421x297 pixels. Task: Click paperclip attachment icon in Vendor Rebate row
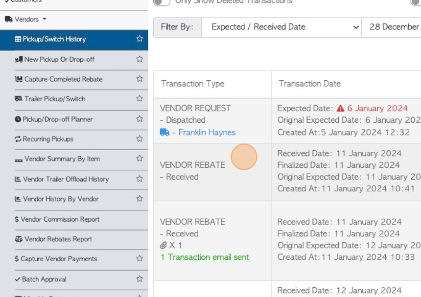(164, 245)
